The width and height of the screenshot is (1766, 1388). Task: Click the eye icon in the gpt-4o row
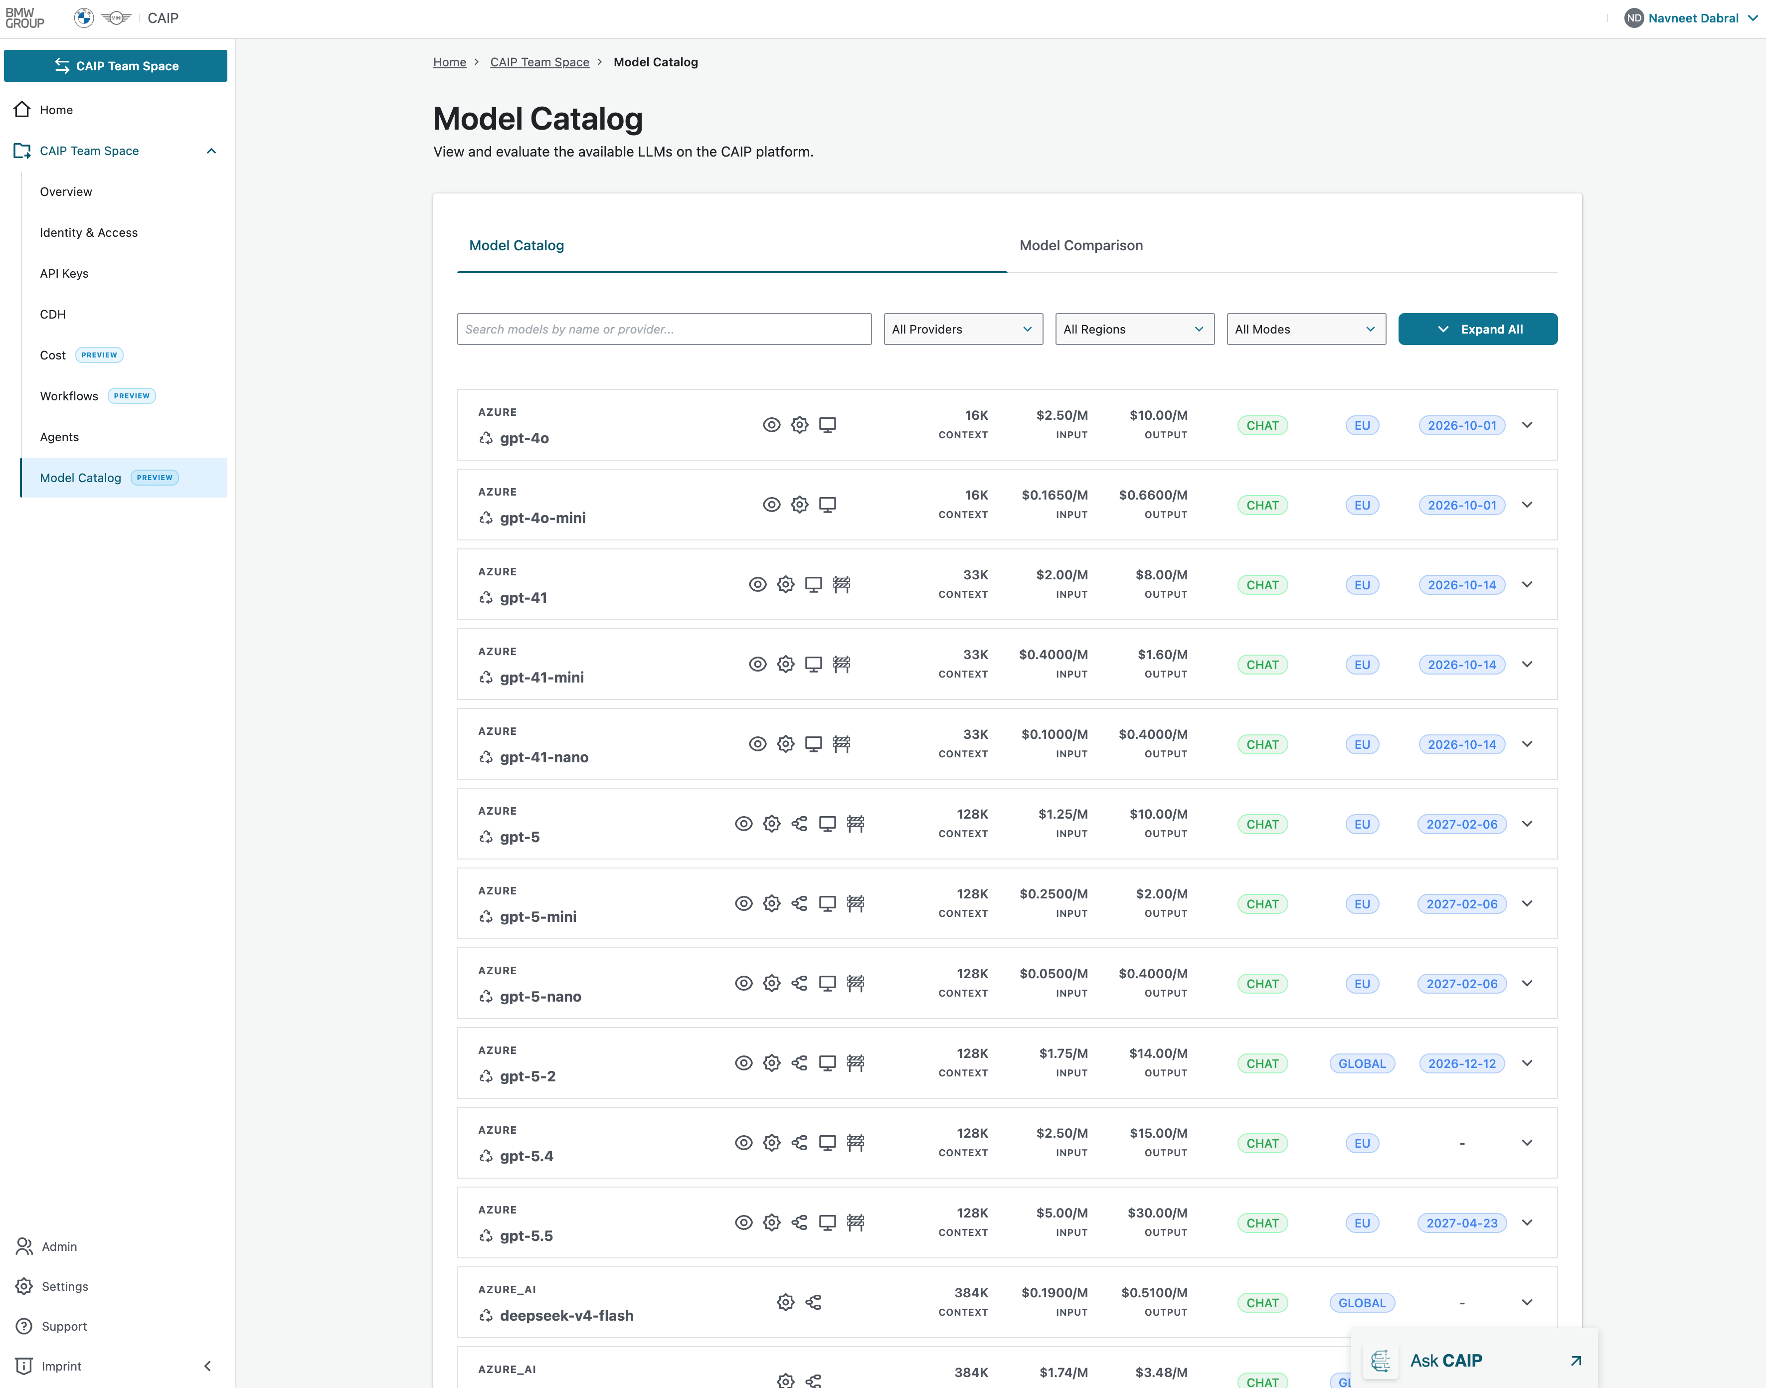[x=771, y=425]
